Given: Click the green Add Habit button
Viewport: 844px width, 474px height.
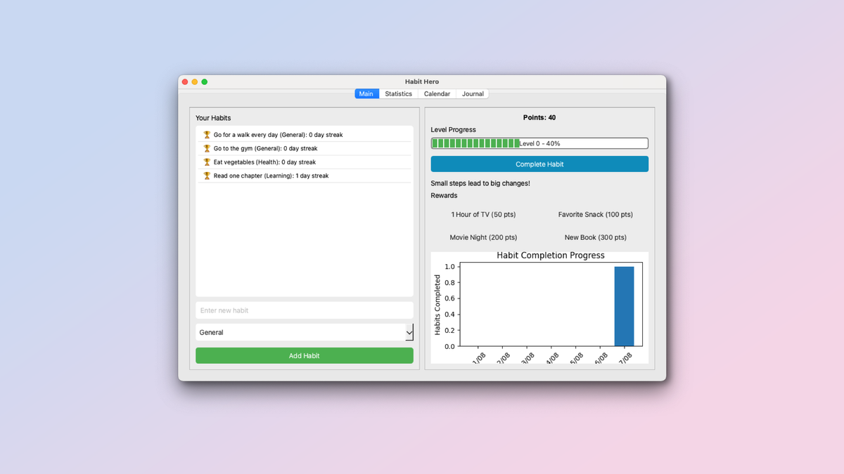Looking at the screenshot, I should [x=304, y=355].
